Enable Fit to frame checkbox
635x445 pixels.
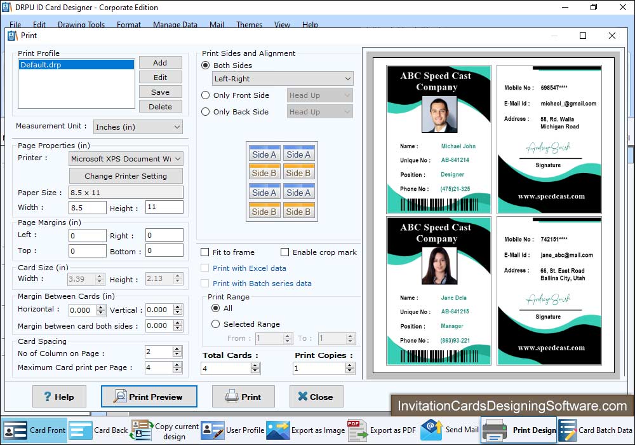pos(205,252)
